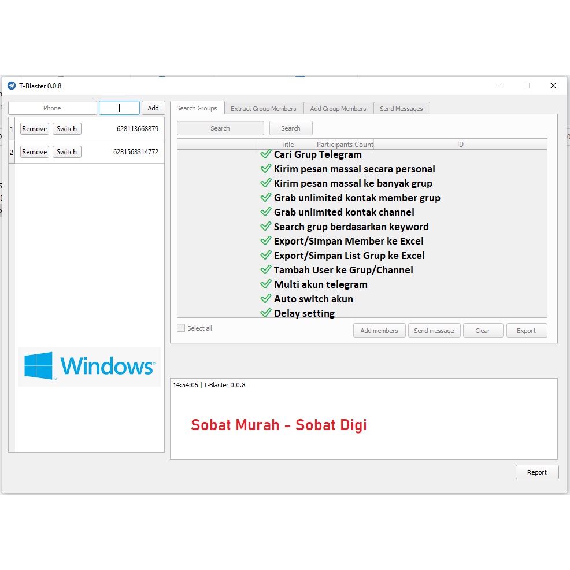Click the ID column header
The width and height of the screenshot is (570, 570).
[460, 145]
